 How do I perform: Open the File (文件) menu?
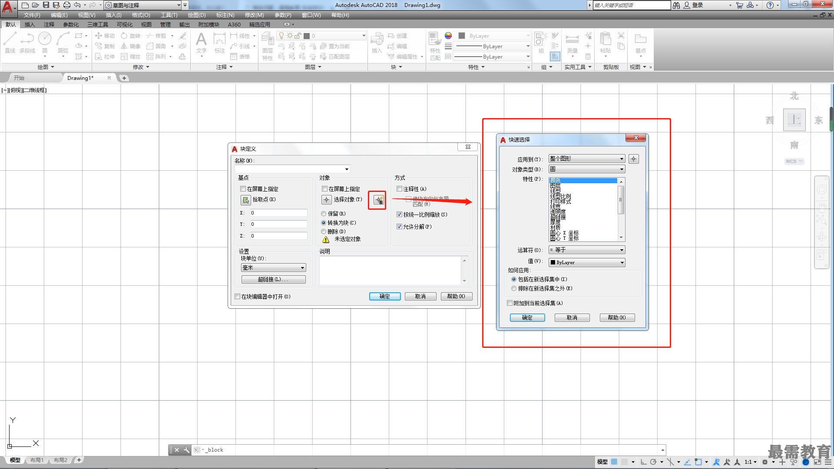[x=32, y=15]
